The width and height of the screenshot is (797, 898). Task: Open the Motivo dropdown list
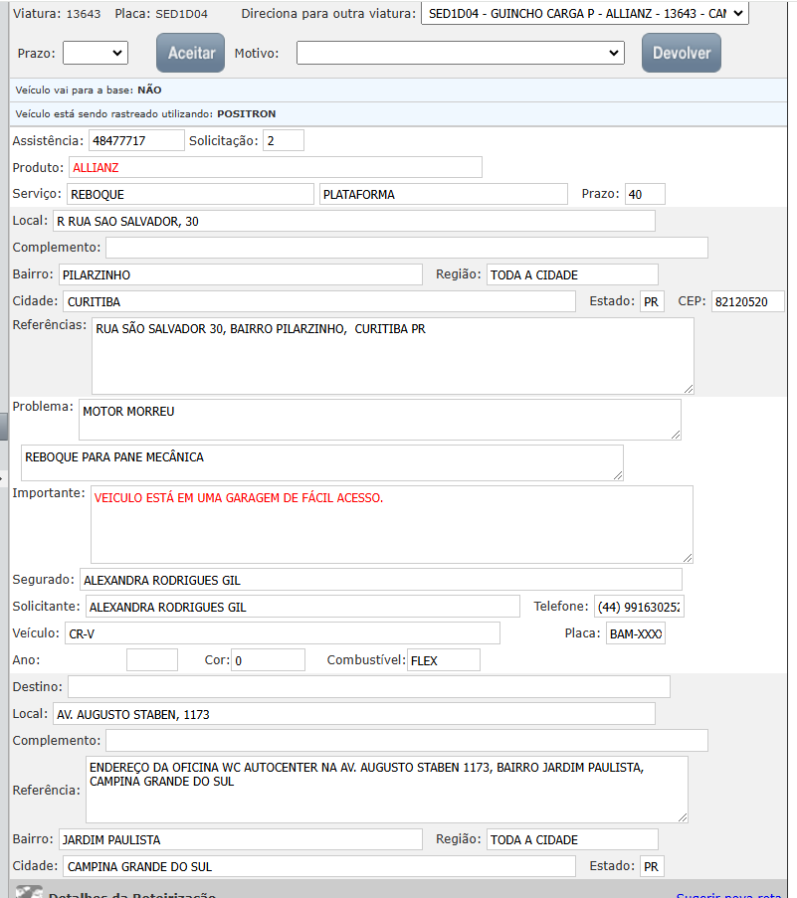pyautogui.click(x=460, y=53)
